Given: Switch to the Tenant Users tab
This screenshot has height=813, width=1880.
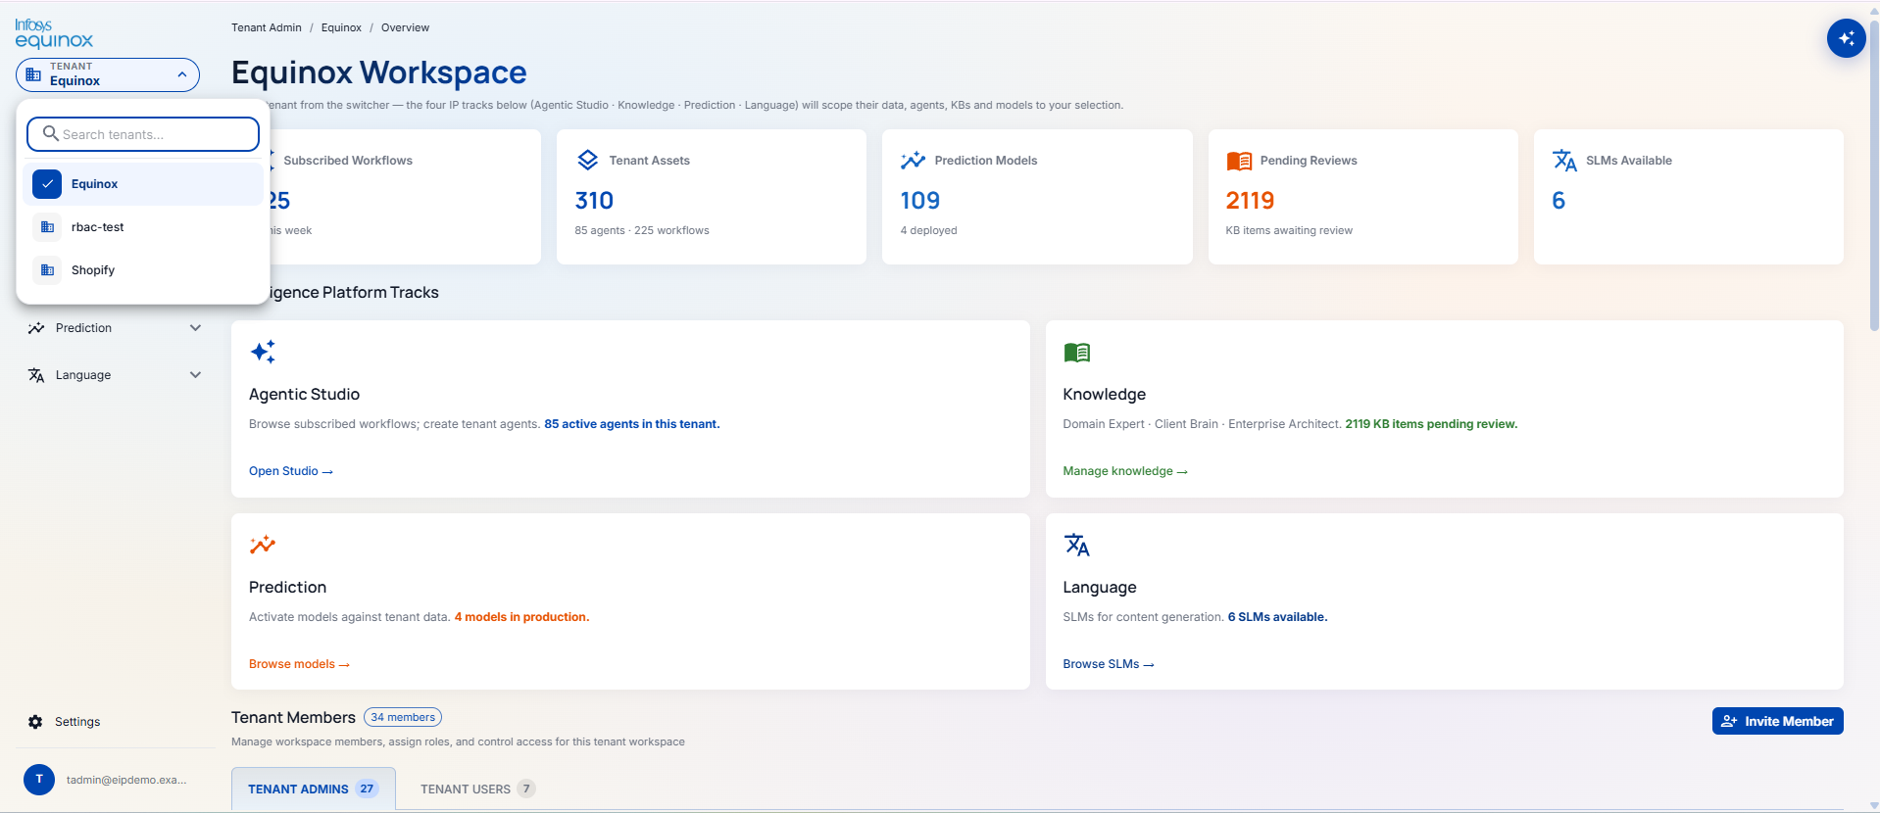Looking at the screenshot, I should [x=478, y=789].
